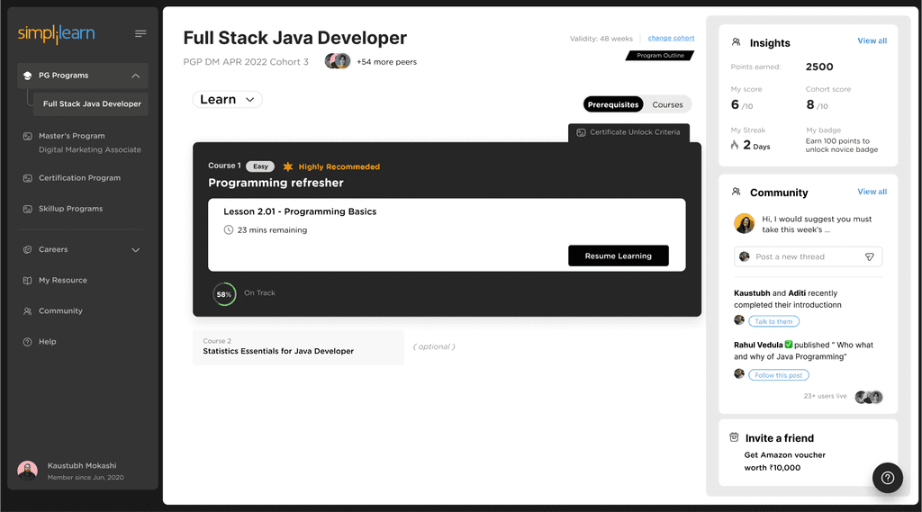The height and width of the screenshot is (512, 922).
Task: Click the green verified badge by Rahul Vedula
Action: point(789,345)
